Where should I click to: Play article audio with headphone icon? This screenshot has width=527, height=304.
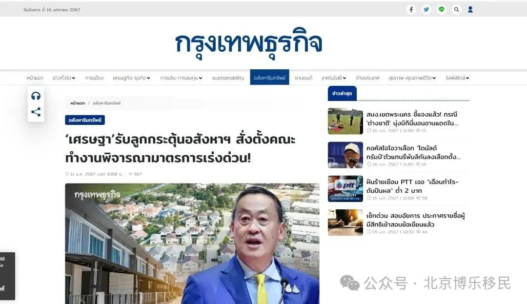36,96
